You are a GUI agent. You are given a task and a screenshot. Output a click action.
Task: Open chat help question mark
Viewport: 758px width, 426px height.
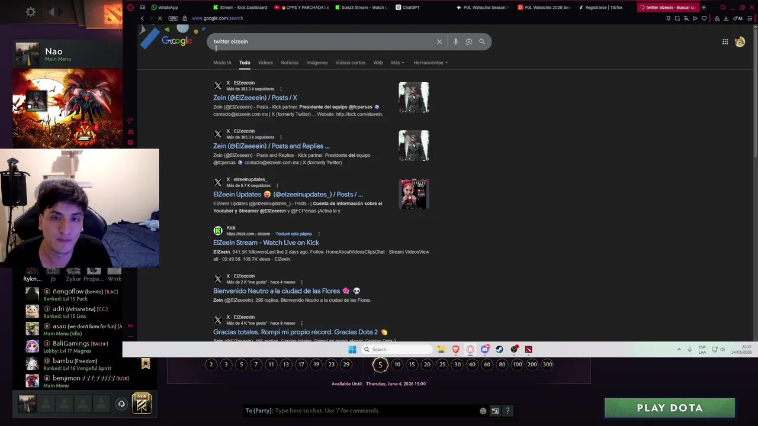tap(508, 411)
